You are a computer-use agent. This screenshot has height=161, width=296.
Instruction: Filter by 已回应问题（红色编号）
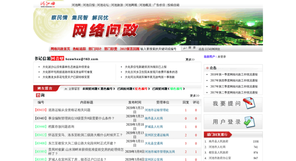(x=133, y=89)
